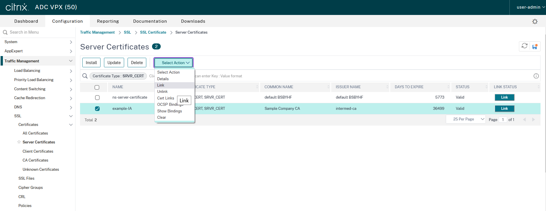Click the next page arrow in pagination

point(533,120)
